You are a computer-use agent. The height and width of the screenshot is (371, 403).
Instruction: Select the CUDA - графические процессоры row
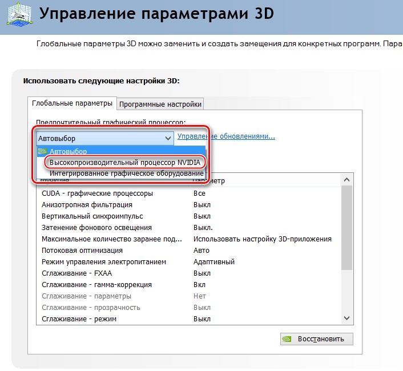click(x=189, y=193)
